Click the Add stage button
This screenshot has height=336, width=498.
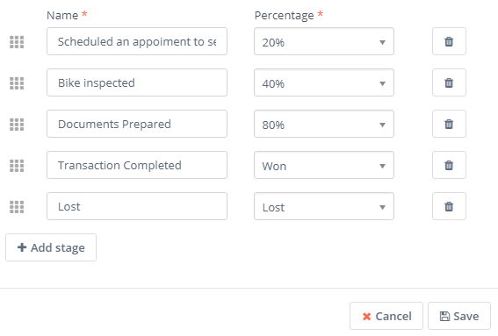(x=51, y=247)
